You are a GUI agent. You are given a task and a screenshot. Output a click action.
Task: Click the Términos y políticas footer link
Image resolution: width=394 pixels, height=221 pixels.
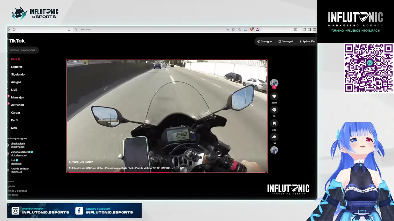pos(17,191)
